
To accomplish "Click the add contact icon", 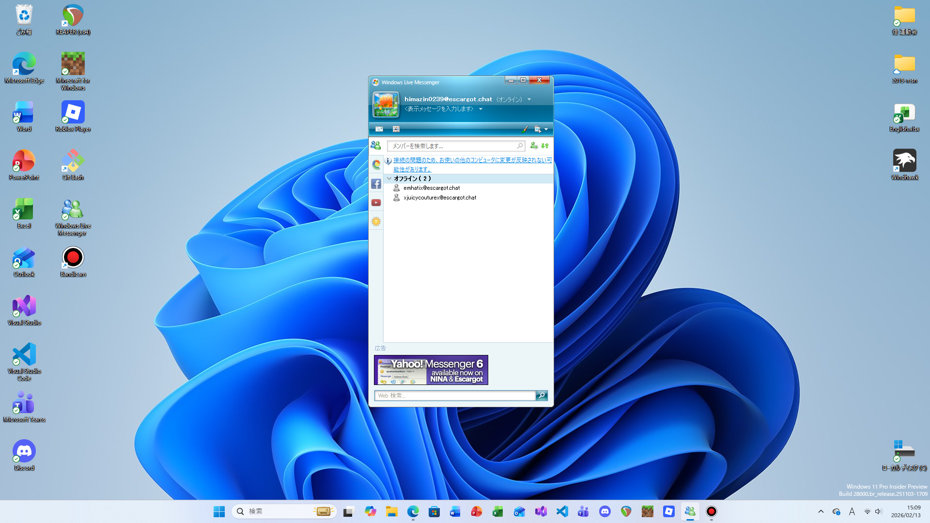I will point(534,146).
